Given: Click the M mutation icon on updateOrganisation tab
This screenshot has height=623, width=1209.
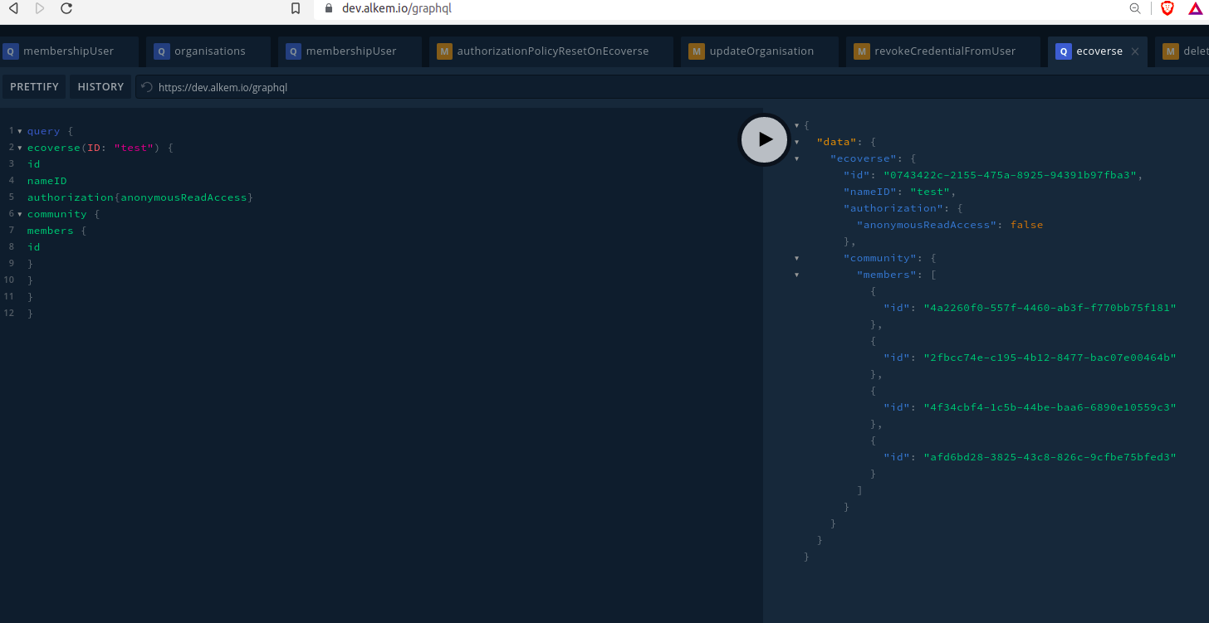Looking at the screenshot, I should point(696,51).
